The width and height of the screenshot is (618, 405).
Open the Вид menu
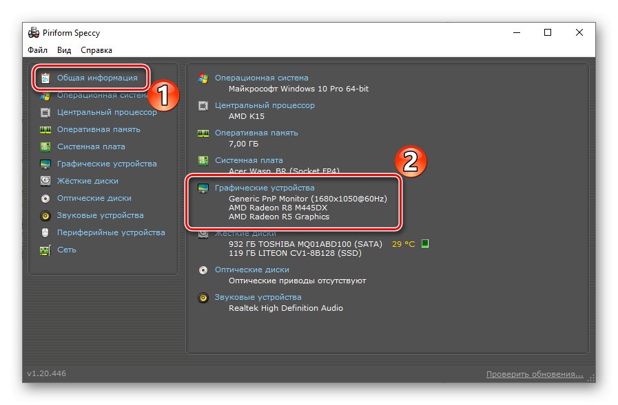coord(64,50)
